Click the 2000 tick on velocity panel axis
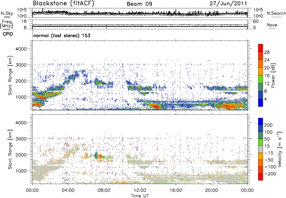 [x=21, y=155]
